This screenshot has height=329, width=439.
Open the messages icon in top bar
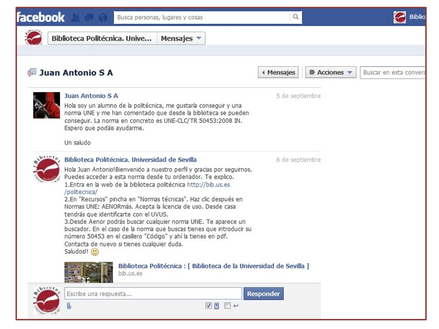coord(89,18)
